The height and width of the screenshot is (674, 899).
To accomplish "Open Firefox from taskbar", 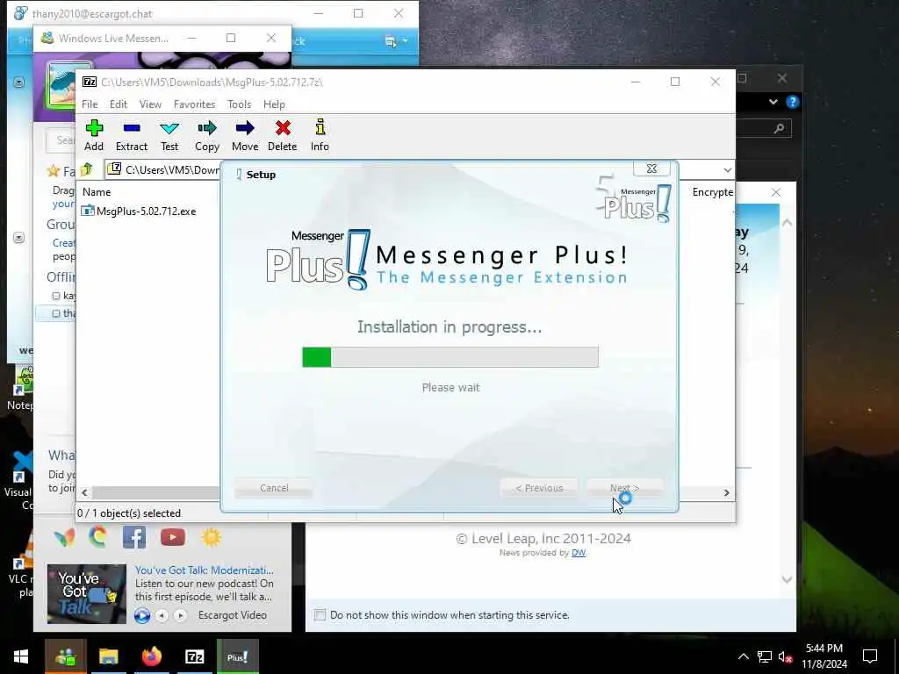I will click(x=151, y=656).
